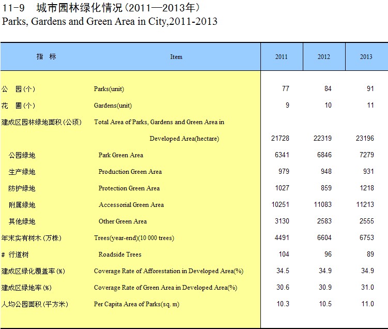Click the 2011 column header
Screen dimensions: 388x329
click(281, 57)
